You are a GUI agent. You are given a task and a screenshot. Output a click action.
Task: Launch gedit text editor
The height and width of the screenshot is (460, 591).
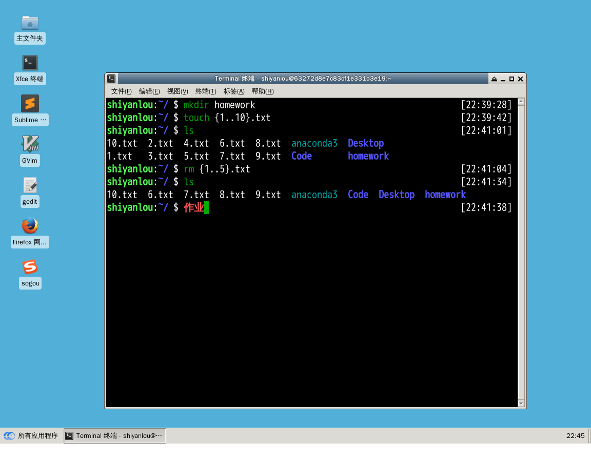point(30,191)
